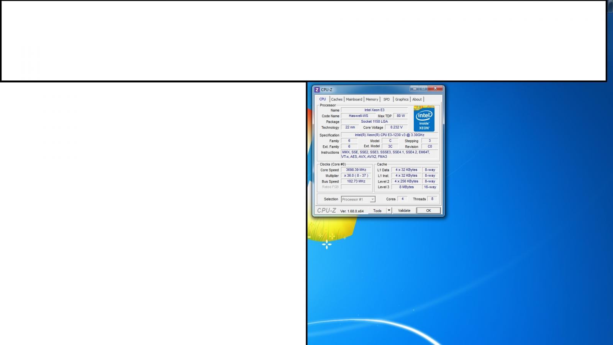613x345 pixels.
Task: Click the Validate button
Action: 404,210
